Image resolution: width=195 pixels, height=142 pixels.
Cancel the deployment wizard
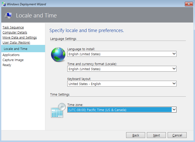tap(177, 135)
